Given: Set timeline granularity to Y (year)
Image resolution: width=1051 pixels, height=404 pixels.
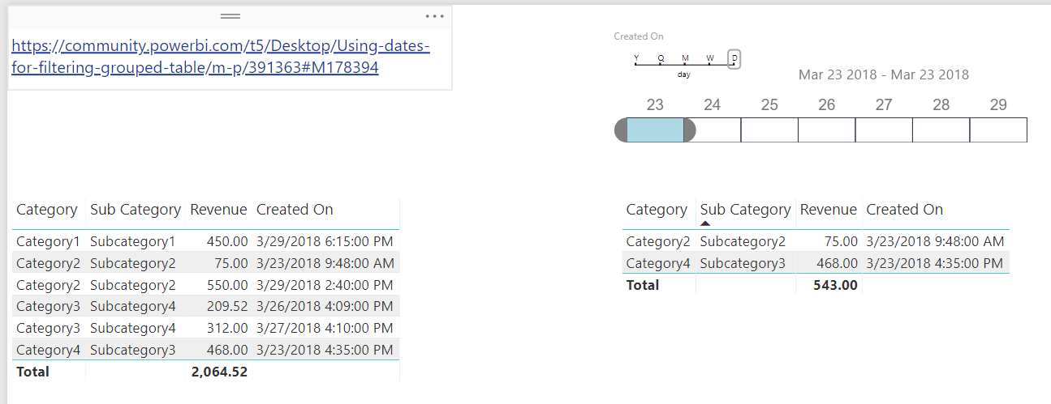Looking at the screenshot, I should [x=636, y=58].
